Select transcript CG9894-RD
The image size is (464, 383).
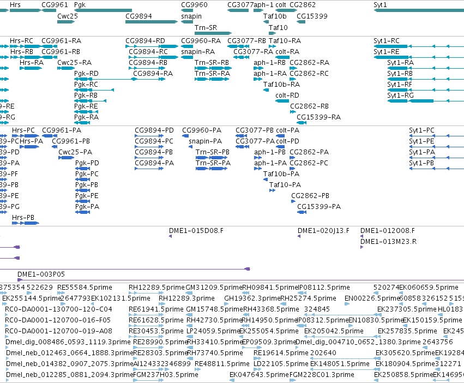pyautogui.click(x=145, y=40)
